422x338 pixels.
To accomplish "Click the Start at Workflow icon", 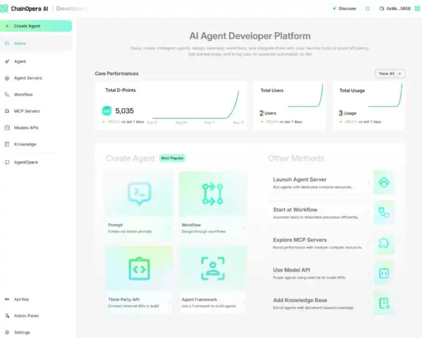I will coord(384,212).
